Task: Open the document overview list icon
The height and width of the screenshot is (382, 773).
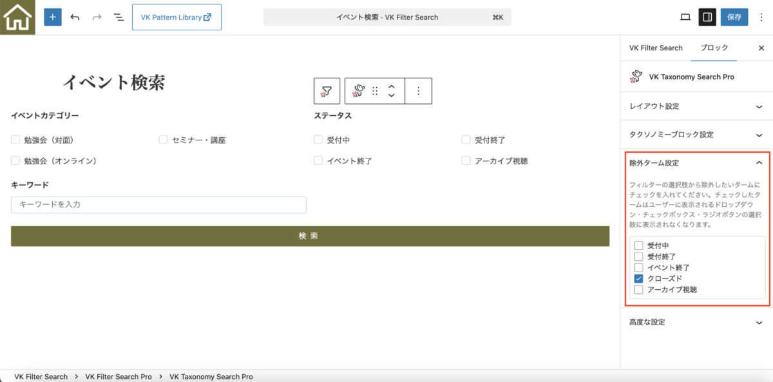Action: [119, 17]
